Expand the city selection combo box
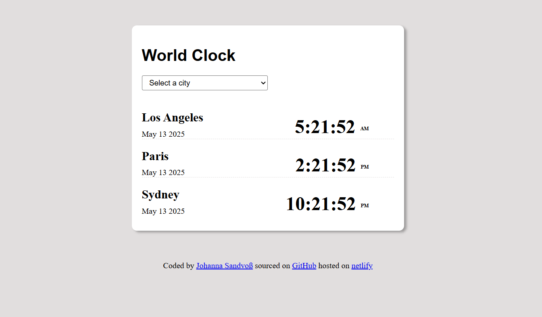The height and width of the screenshot is (317, 542). (204, 83)
